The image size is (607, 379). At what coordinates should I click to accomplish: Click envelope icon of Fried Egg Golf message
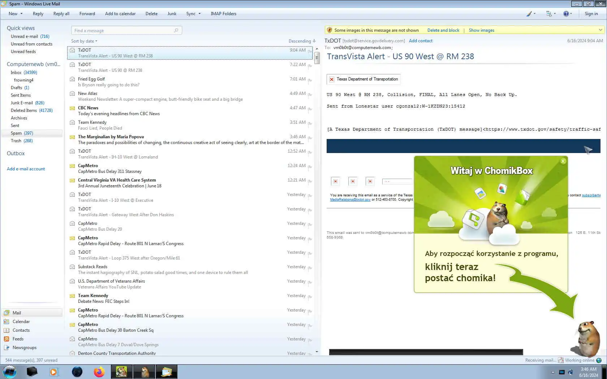click(72, 79)
